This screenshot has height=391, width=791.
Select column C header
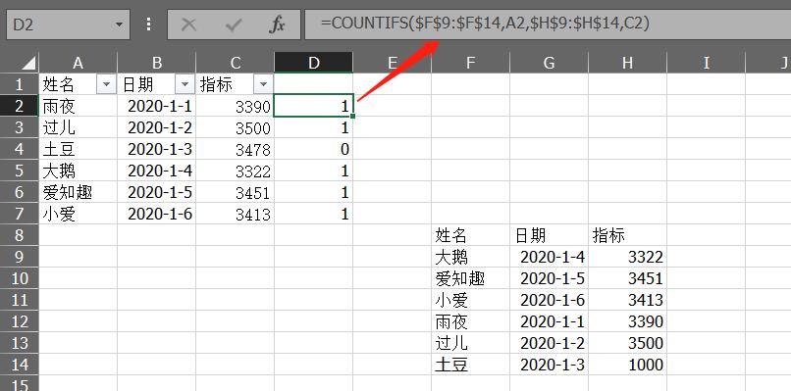tap(236, 63)
